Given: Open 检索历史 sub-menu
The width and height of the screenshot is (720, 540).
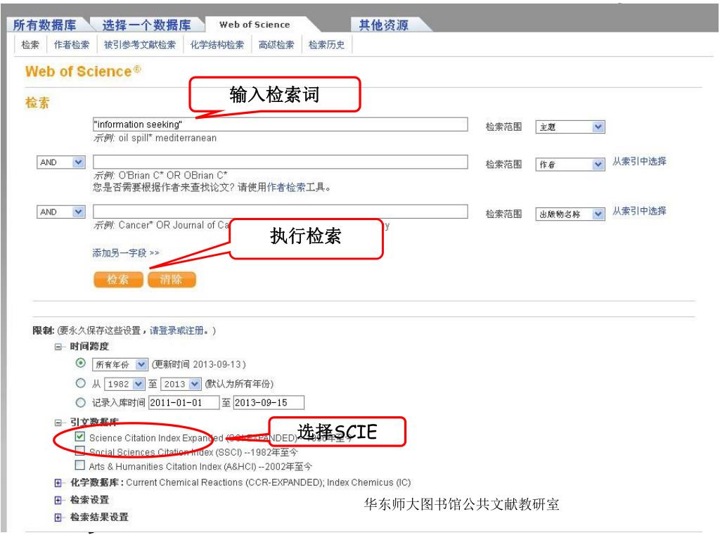Looking at the screenshot, I should pos(326,44).
